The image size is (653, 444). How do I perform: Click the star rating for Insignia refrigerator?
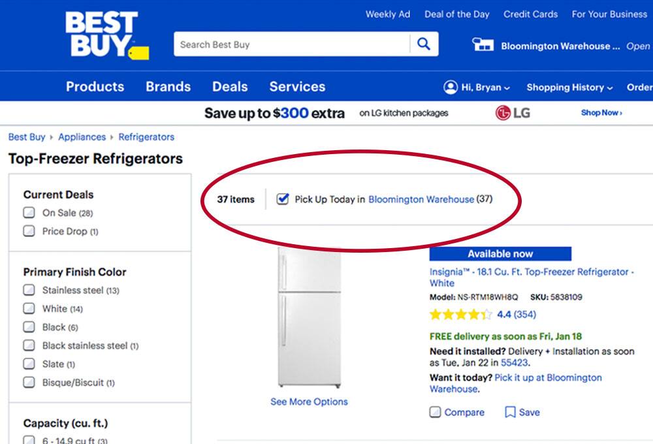(x=461, y=315)
